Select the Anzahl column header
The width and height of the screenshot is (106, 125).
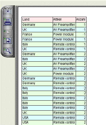[81, 19]
